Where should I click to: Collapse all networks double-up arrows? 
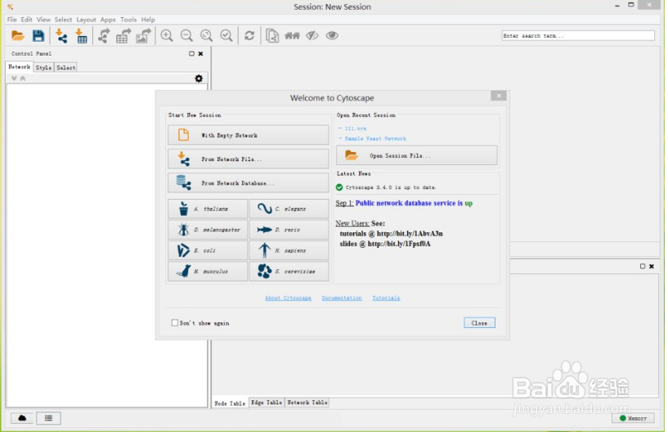(x=23, y=79)
